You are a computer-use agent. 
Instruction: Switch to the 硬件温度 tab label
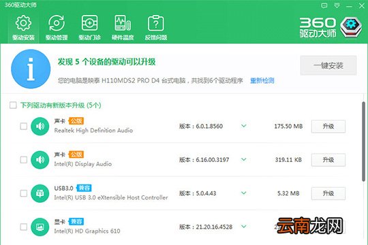(123, 37)
